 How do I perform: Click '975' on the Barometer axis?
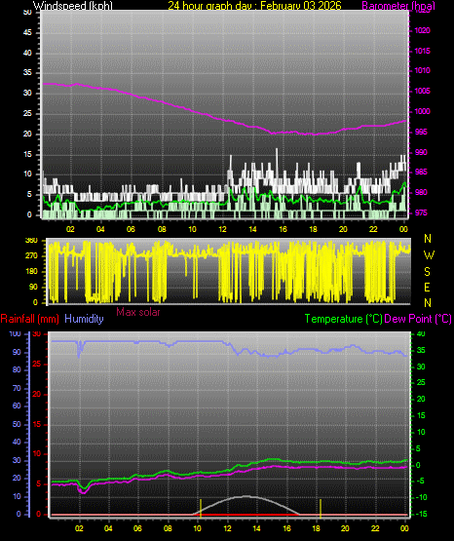(x=421, y=213)
